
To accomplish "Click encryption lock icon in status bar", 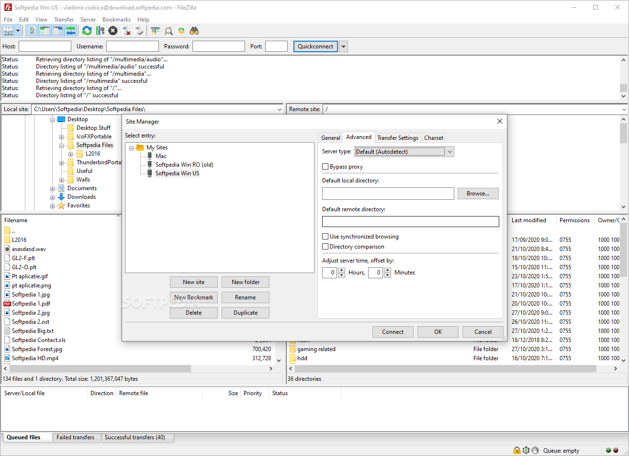I will [517, 450].
